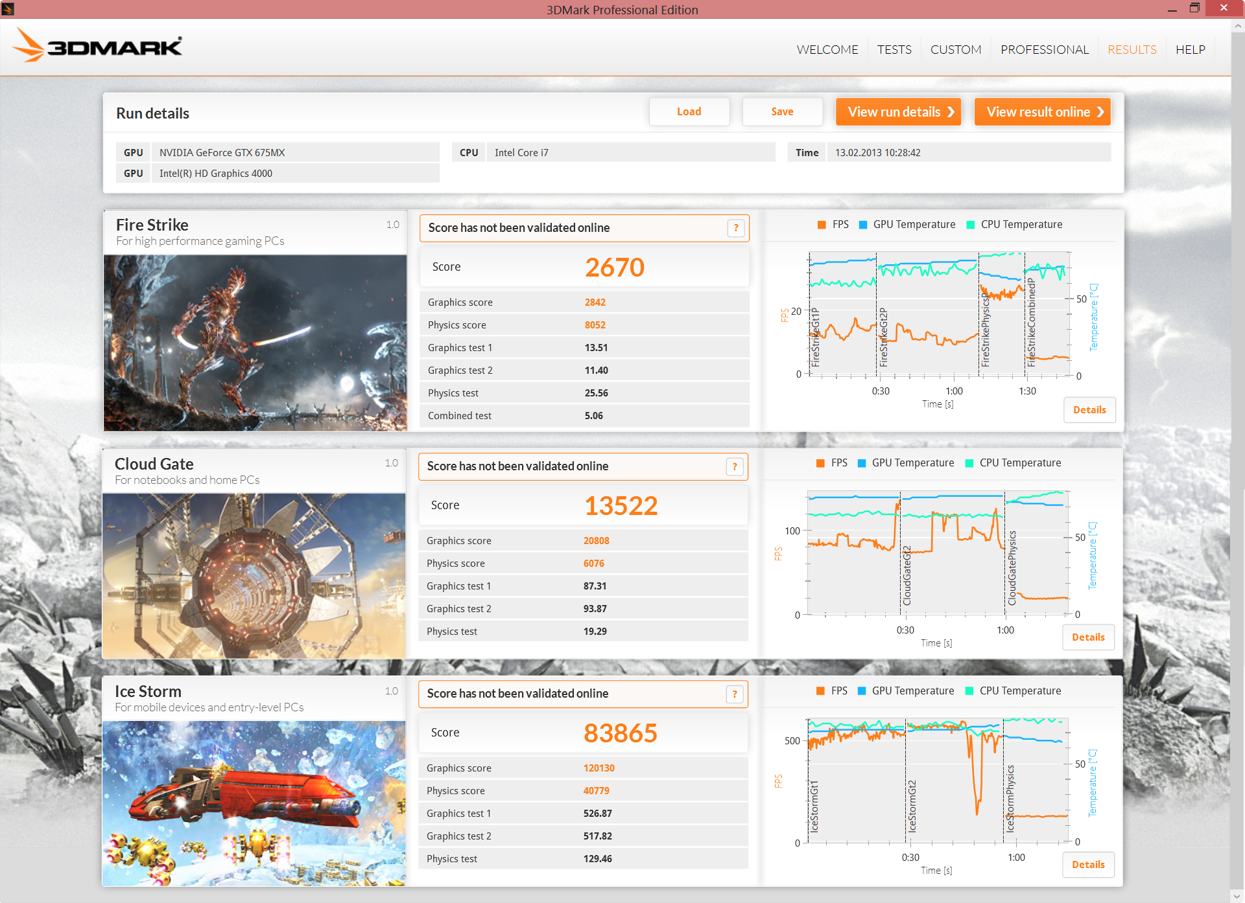Image resolution: width=1245 pixels, height=903 pixels.
Task: Click Ice Storm Graphics test 1 value 526.87
Action: [x=597, y=814]
